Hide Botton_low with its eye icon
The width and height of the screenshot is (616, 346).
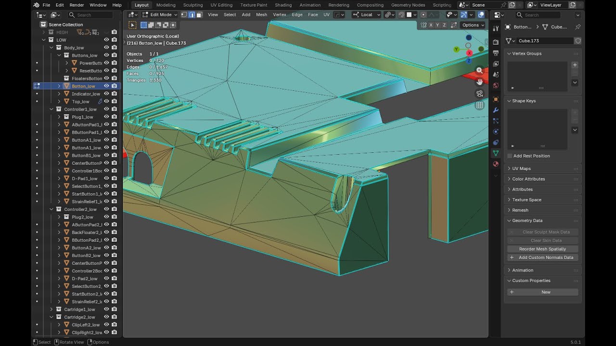[106, 86]
